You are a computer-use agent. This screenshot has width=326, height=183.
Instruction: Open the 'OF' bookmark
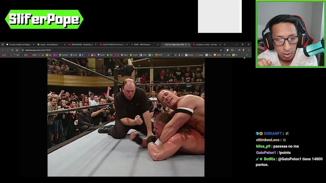pyautogui.click(x=235, y=55)
